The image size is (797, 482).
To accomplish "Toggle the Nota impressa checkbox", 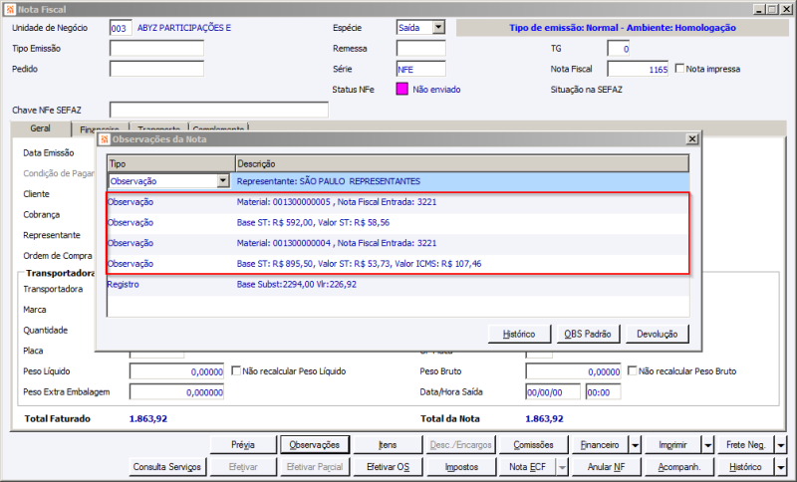I will pyautogui.click(x=679, y=68).
